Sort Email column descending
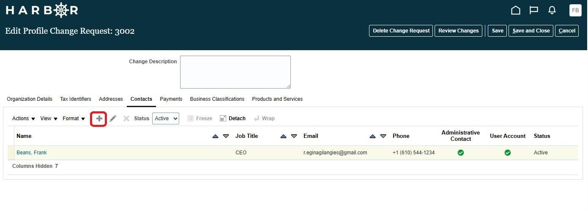588x210 pixels. tap(383, 136)
